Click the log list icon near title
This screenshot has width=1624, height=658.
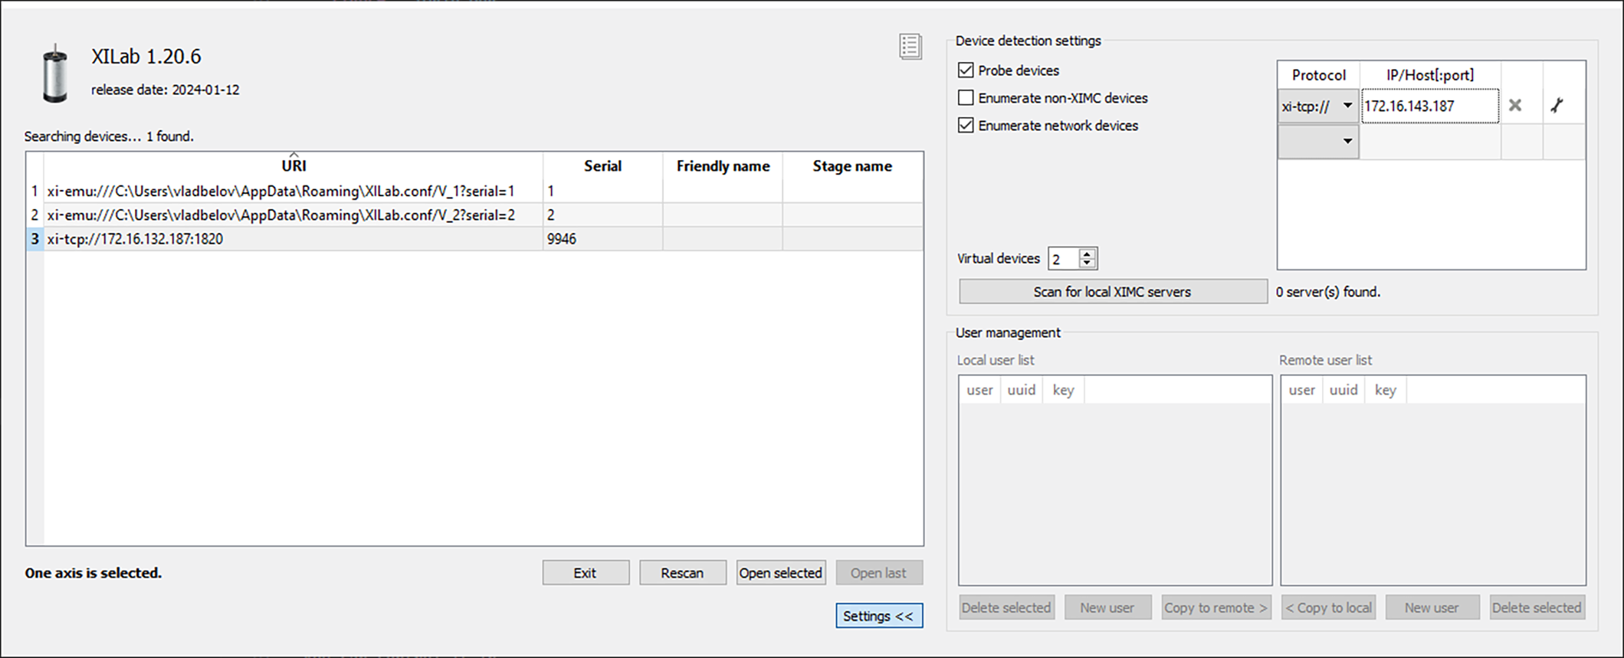point(910,47)
